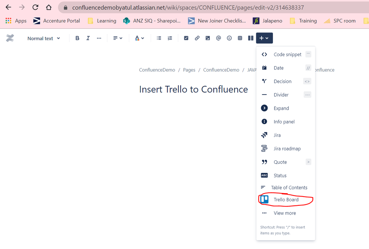Choose Divider in insert menu

[x=286, y=95]
